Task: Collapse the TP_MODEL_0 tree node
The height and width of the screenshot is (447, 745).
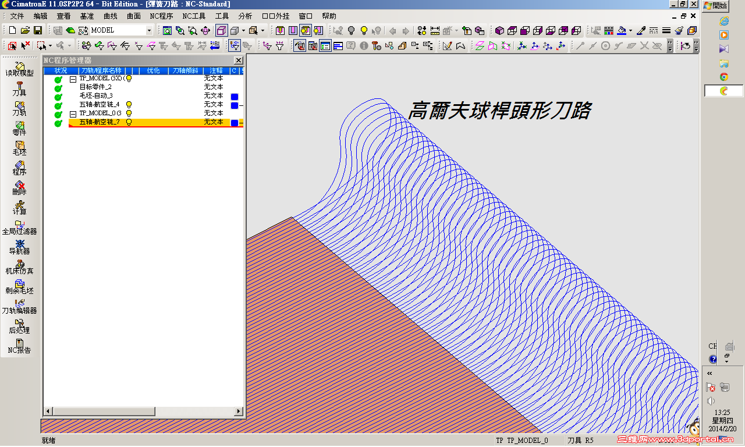Action: [x=73, y=114]
